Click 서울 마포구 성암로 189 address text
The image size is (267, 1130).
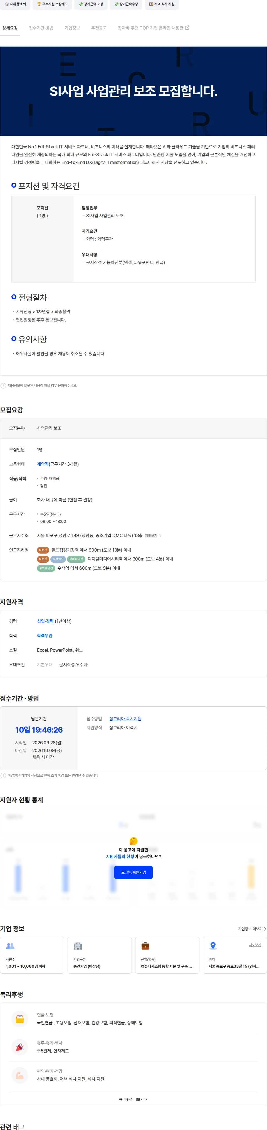point(90,536)
